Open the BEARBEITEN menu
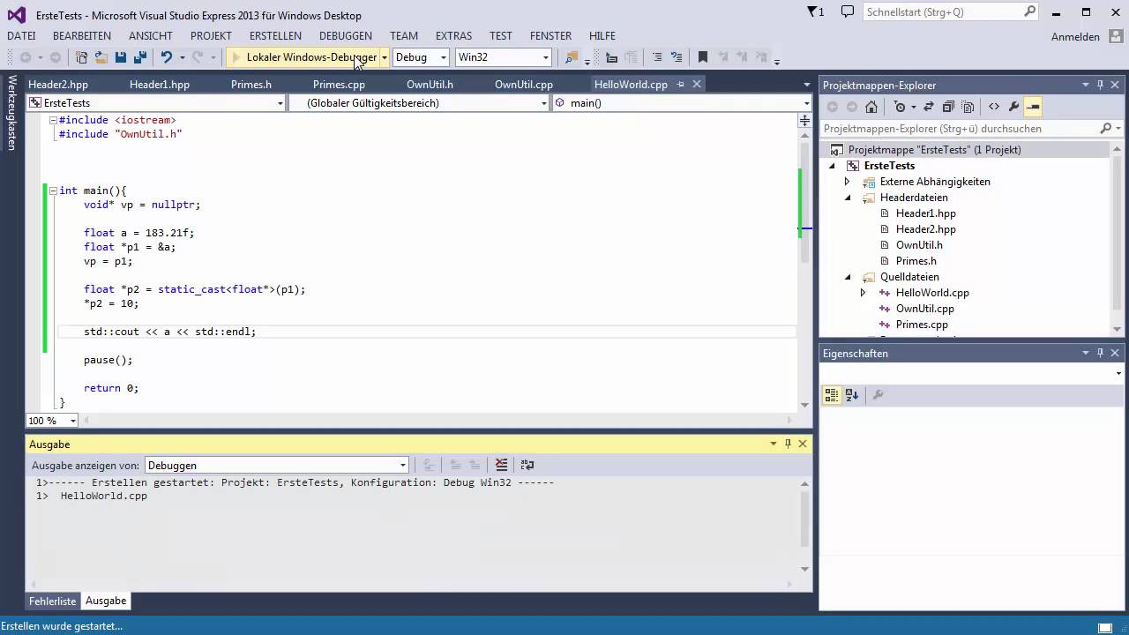The image size is (1129, 635). pyautogui.click(x=82, y=35)
